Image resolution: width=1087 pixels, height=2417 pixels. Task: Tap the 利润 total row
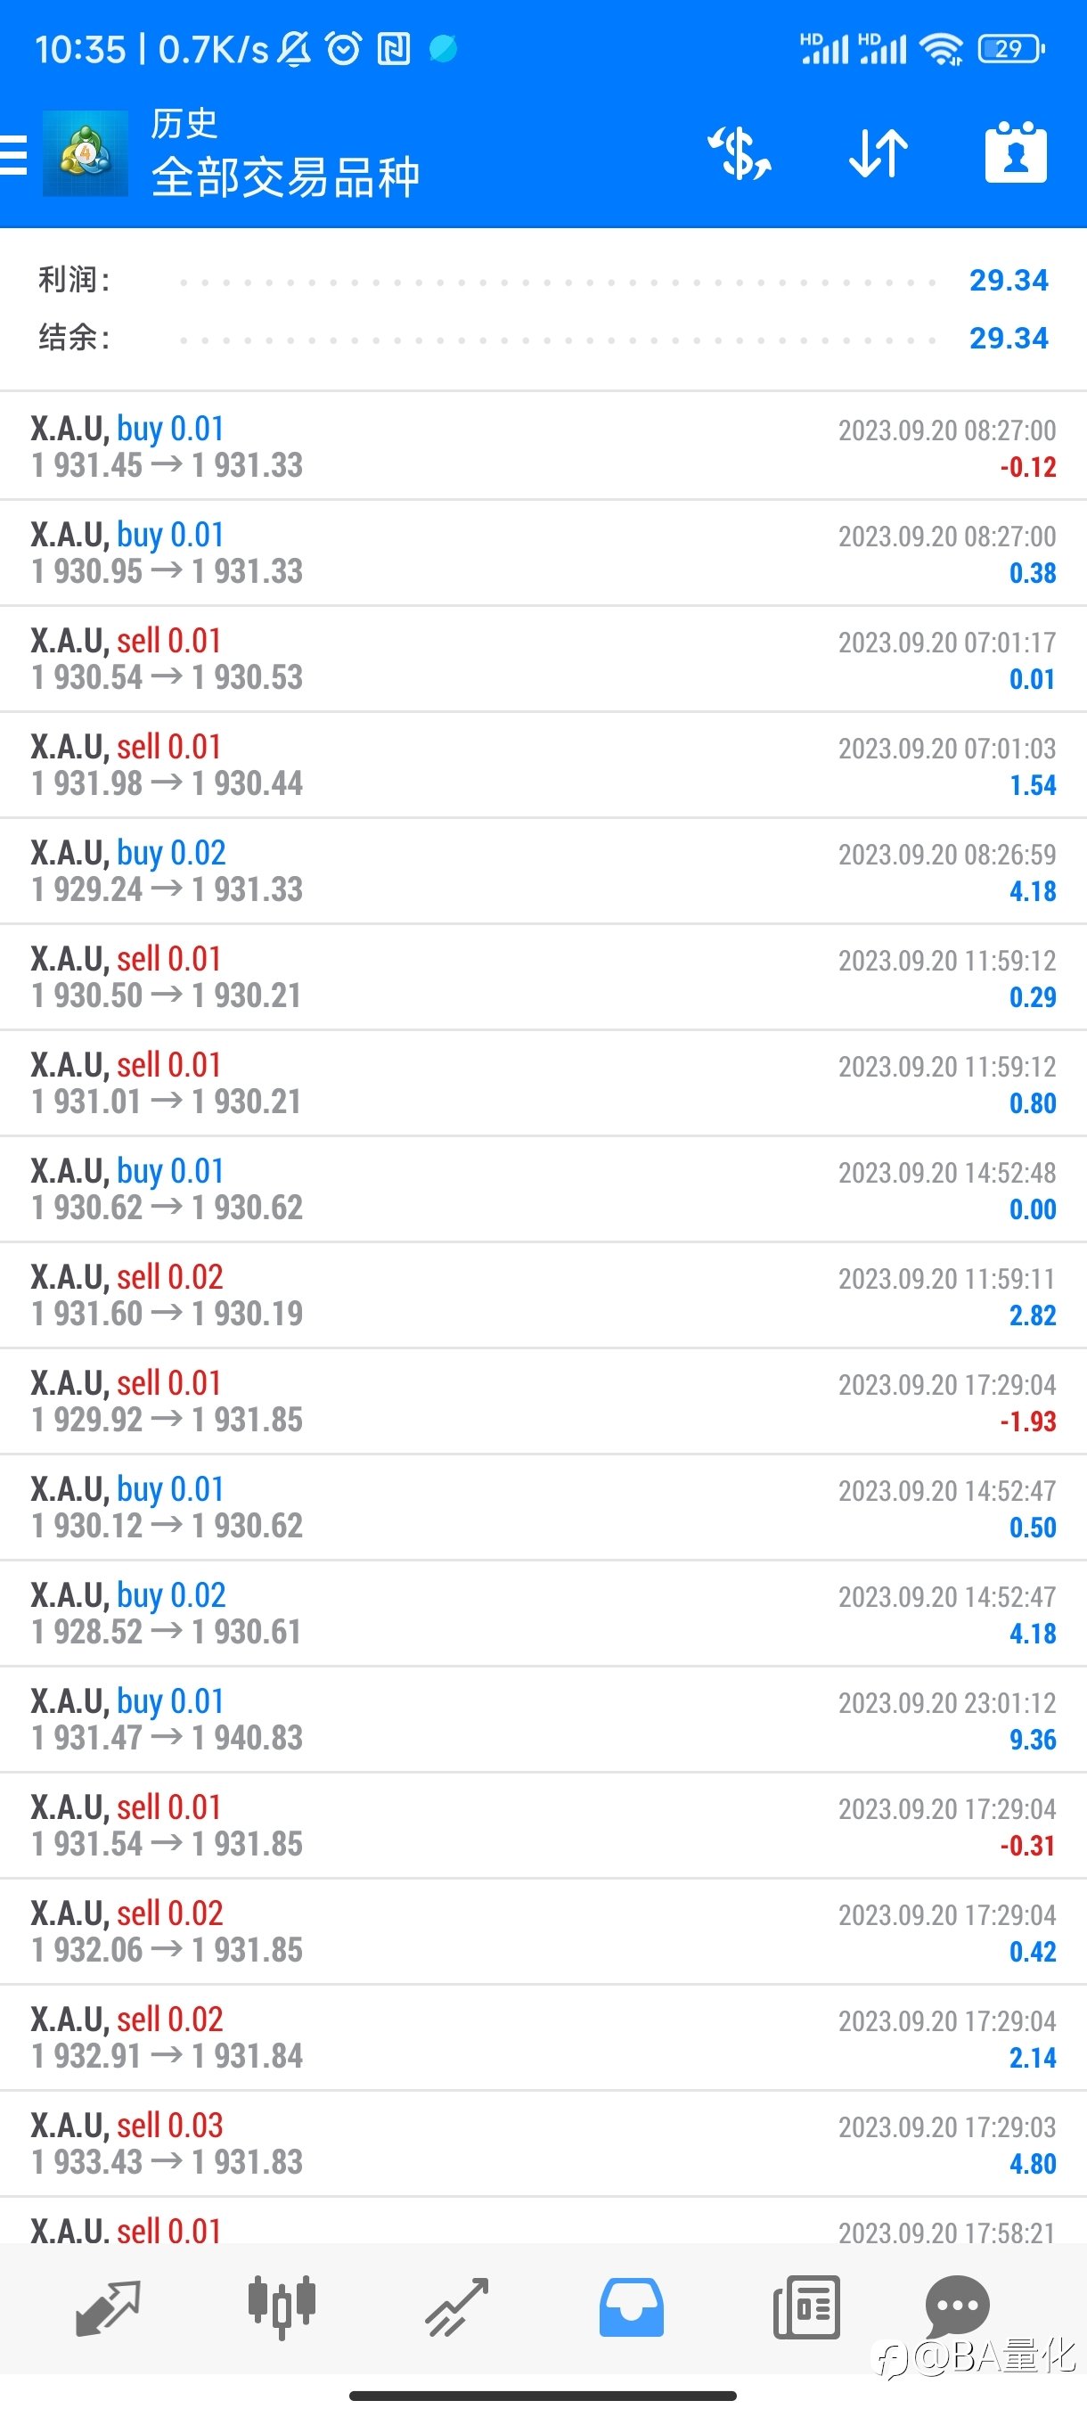click(x=543, y=281)
